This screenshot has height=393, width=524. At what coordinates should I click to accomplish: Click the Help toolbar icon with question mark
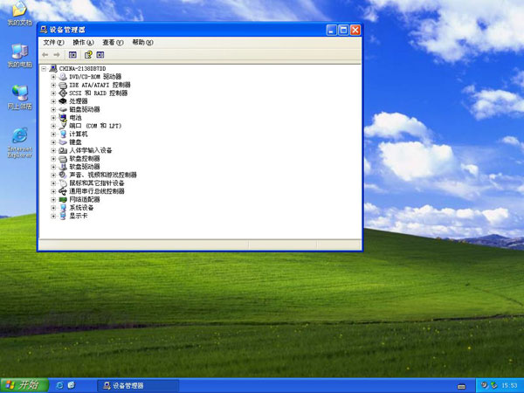[x=88, y=55]
